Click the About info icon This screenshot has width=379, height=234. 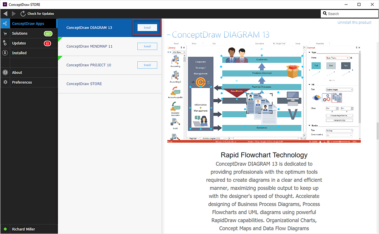[5, 72]
